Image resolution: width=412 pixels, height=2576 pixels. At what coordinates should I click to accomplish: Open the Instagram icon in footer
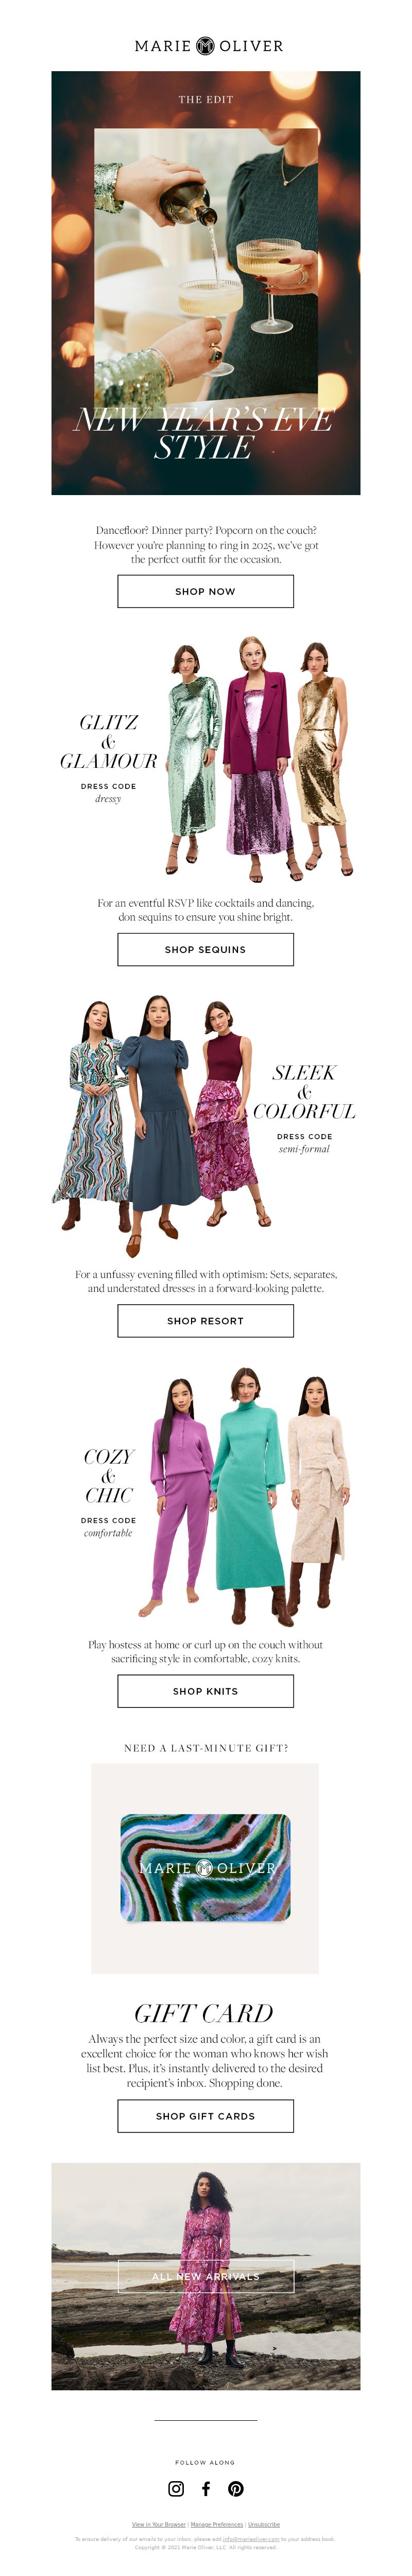coord(176,2488)
